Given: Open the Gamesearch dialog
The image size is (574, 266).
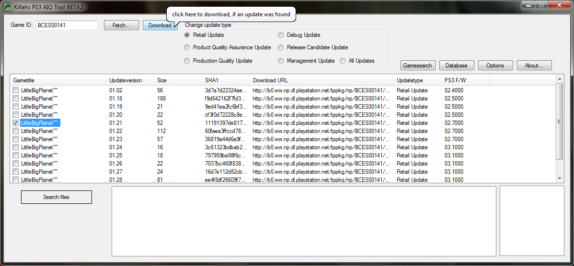Looking at the screenshot, I should (418, 66).
